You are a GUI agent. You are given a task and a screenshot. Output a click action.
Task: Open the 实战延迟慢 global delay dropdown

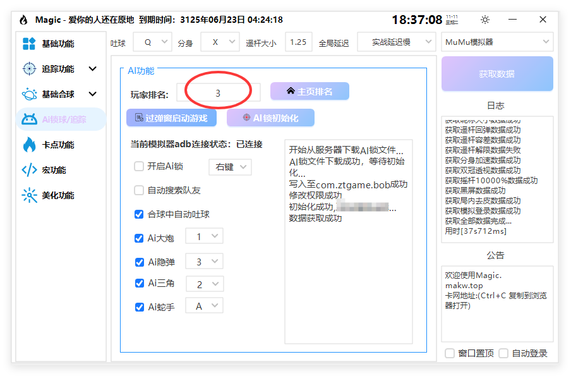[x=395, y=42]
